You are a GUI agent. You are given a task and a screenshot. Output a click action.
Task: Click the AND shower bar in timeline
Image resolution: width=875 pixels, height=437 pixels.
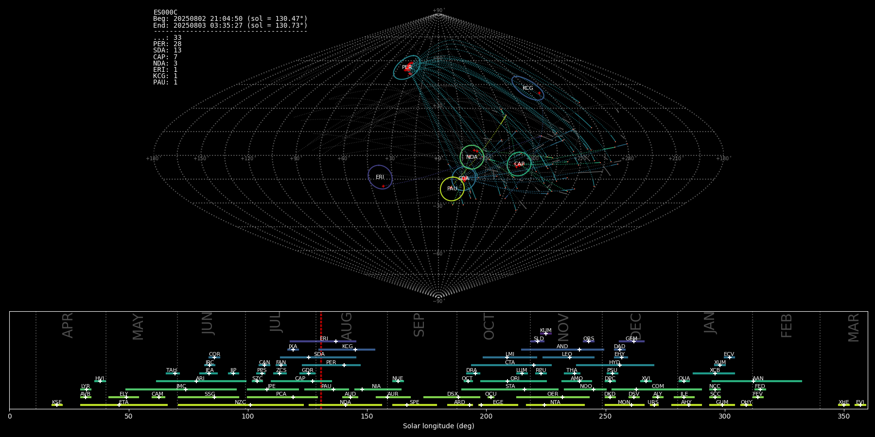[x=562, y=350]
